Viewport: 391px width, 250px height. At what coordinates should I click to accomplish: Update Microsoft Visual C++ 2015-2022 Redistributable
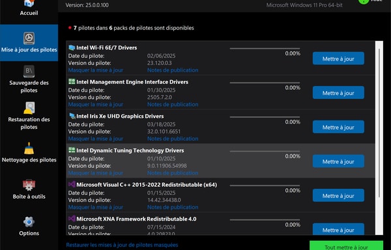[x=338, y=195]
